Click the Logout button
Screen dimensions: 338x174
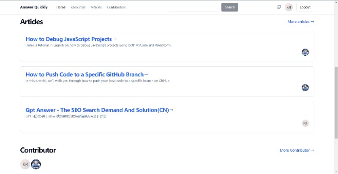pos(305,7)
